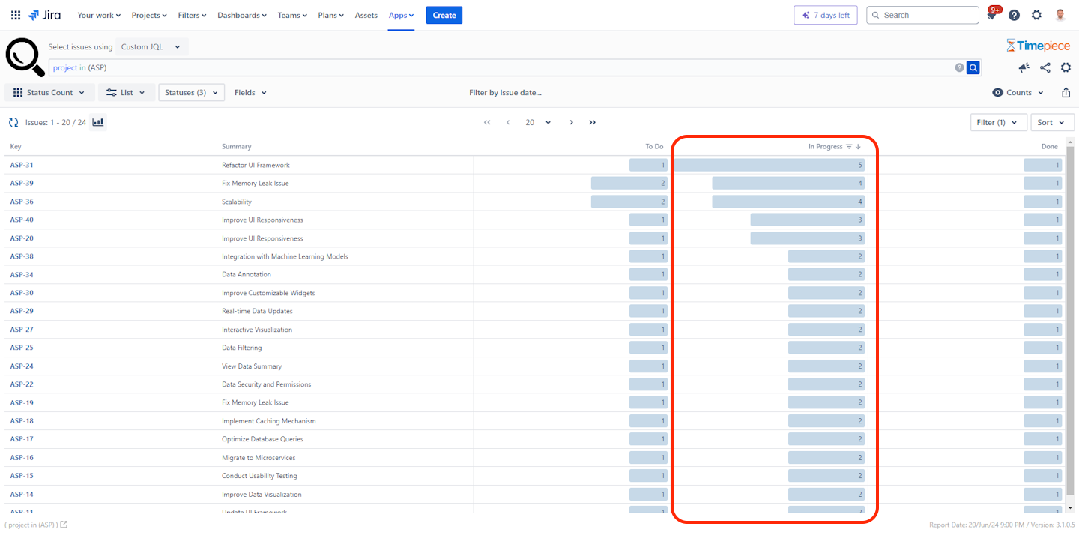
Task: Refresh the issues list
Action: click(x=13, y=122)
